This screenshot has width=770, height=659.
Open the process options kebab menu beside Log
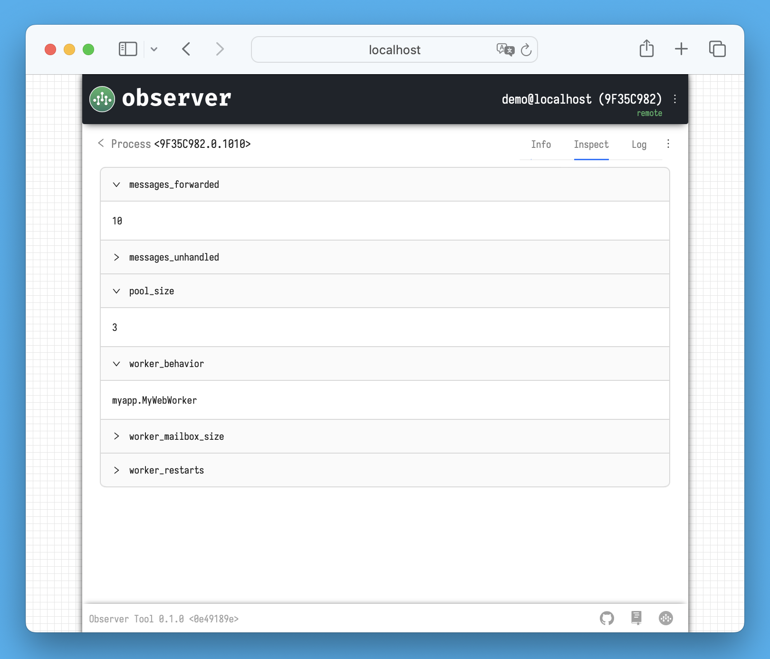click(x=668, y=144)
